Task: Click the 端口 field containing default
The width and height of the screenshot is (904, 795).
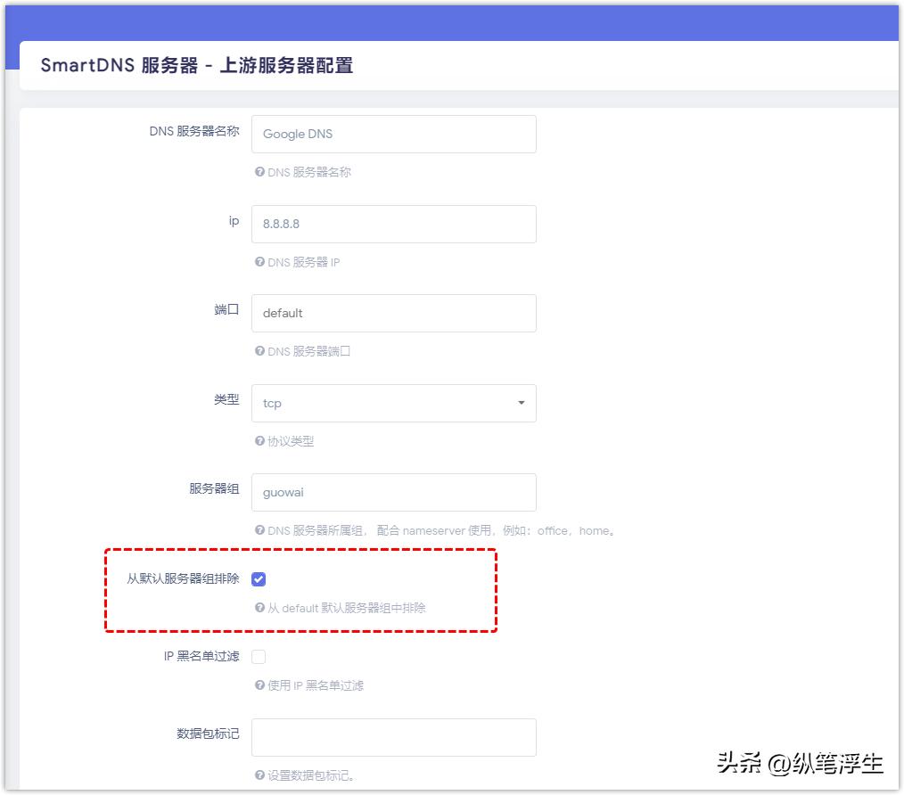Action: tap(393, 313)
